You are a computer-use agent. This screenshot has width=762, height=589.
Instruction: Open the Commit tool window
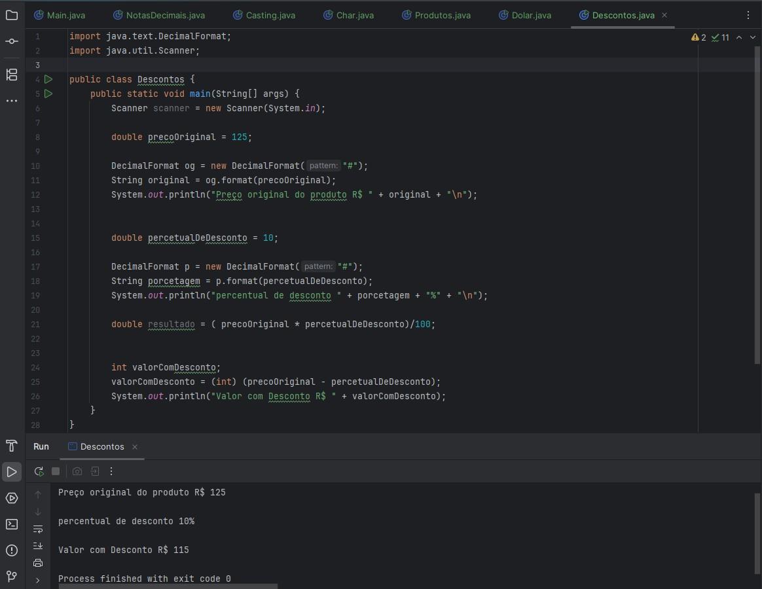click(x=12, y=42)
